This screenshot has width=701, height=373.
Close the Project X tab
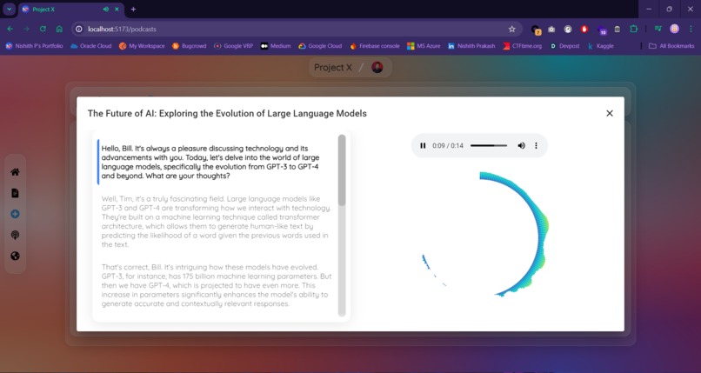(x=117, y=9)
